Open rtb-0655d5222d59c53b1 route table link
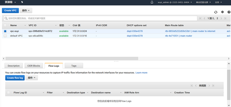Screen dimensions: 231x107 (x=190, y=31)
